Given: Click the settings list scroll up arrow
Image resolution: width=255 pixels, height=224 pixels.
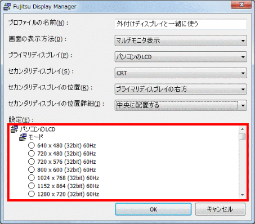Looking at the screenshot, I should (x=242, y=129).
